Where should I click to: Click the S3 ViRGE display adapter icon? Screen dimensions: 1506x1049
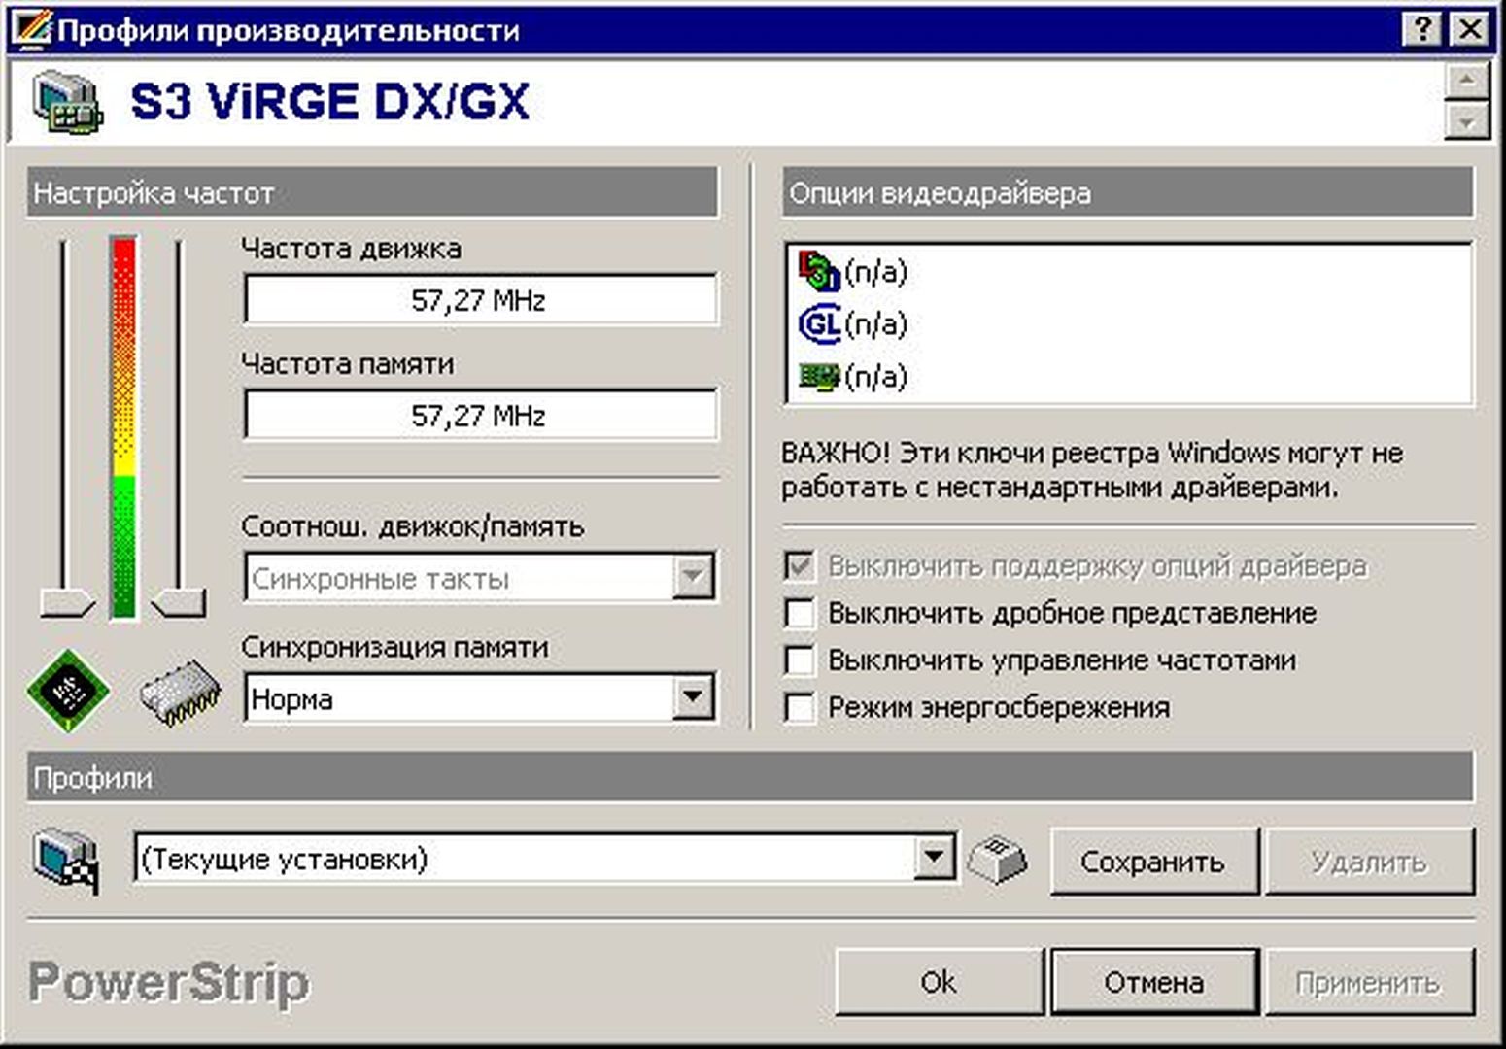(67, 102)
